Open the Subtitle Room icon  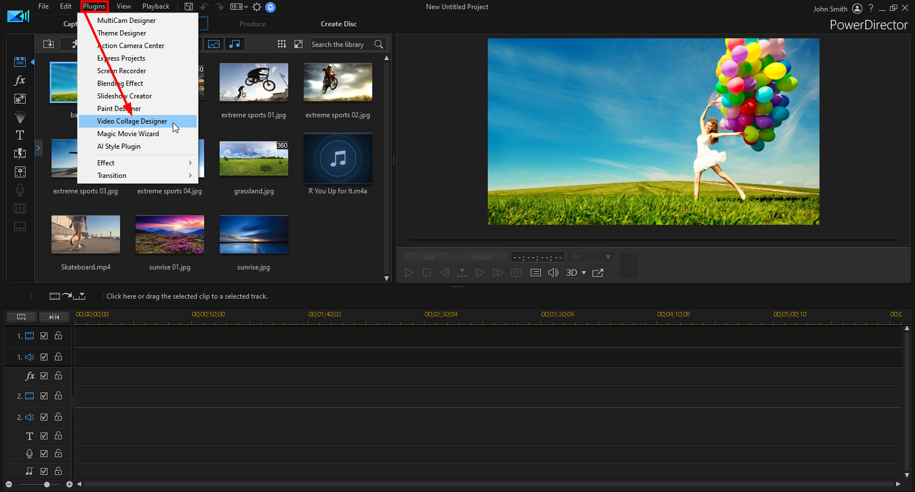pos(20,227)
